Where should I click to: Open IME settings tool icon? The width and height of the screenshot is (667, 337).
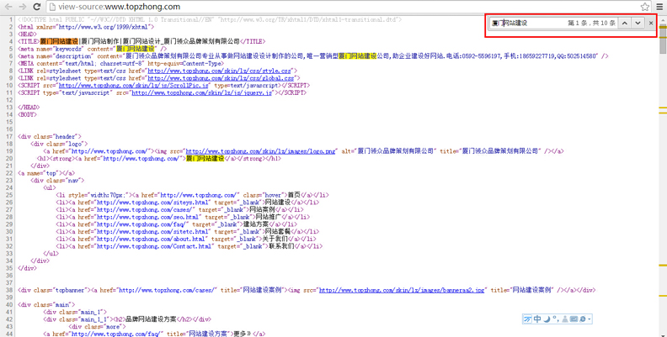point(583,319)
